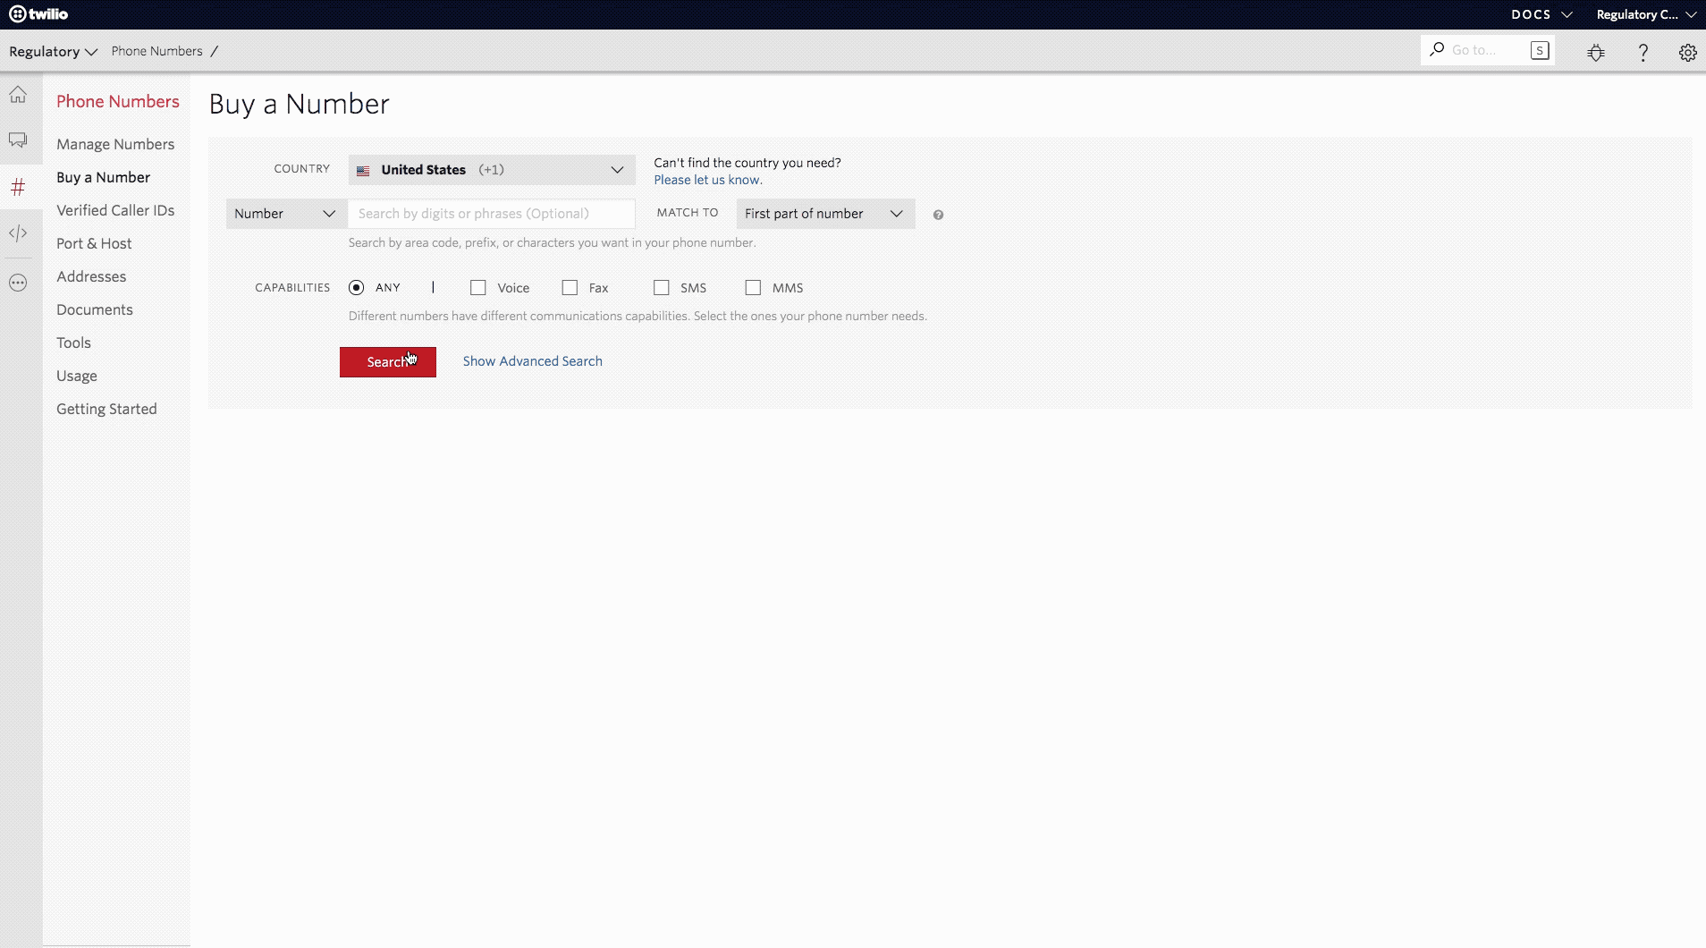Click the S shortcut key badge

tap(1540, 50)
